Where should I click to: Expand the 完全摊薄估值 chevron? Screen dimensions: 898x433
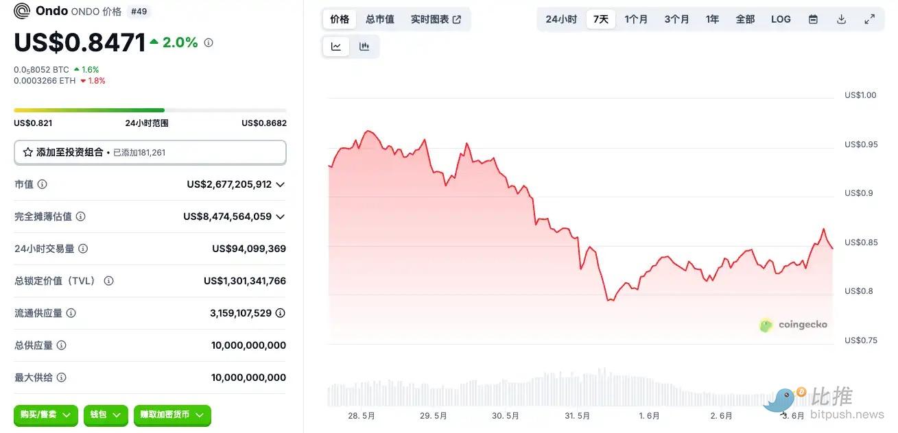click(x=280, y=216)
